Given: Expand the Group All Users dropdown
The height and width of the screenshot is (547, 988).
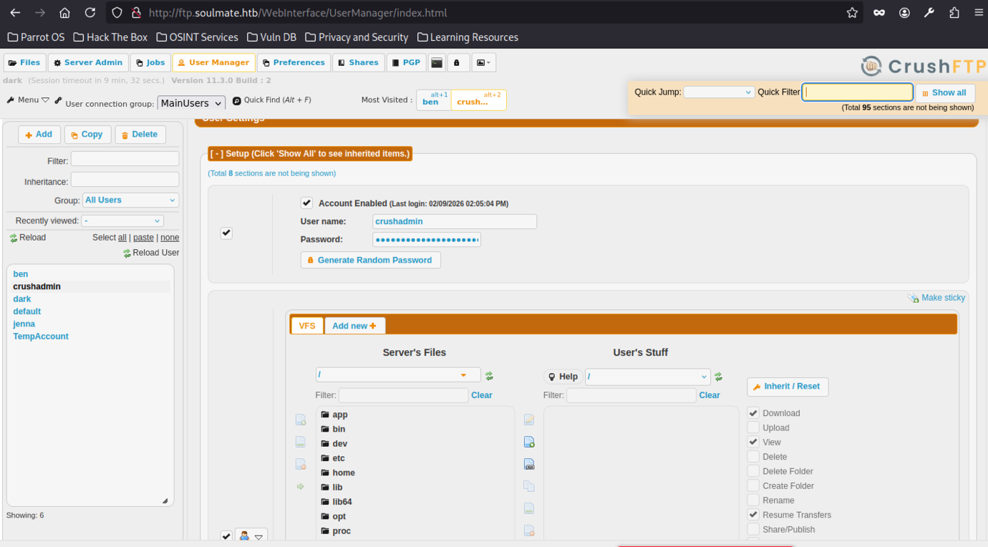Looking at the screenshot, I should (x=130, y=200).
